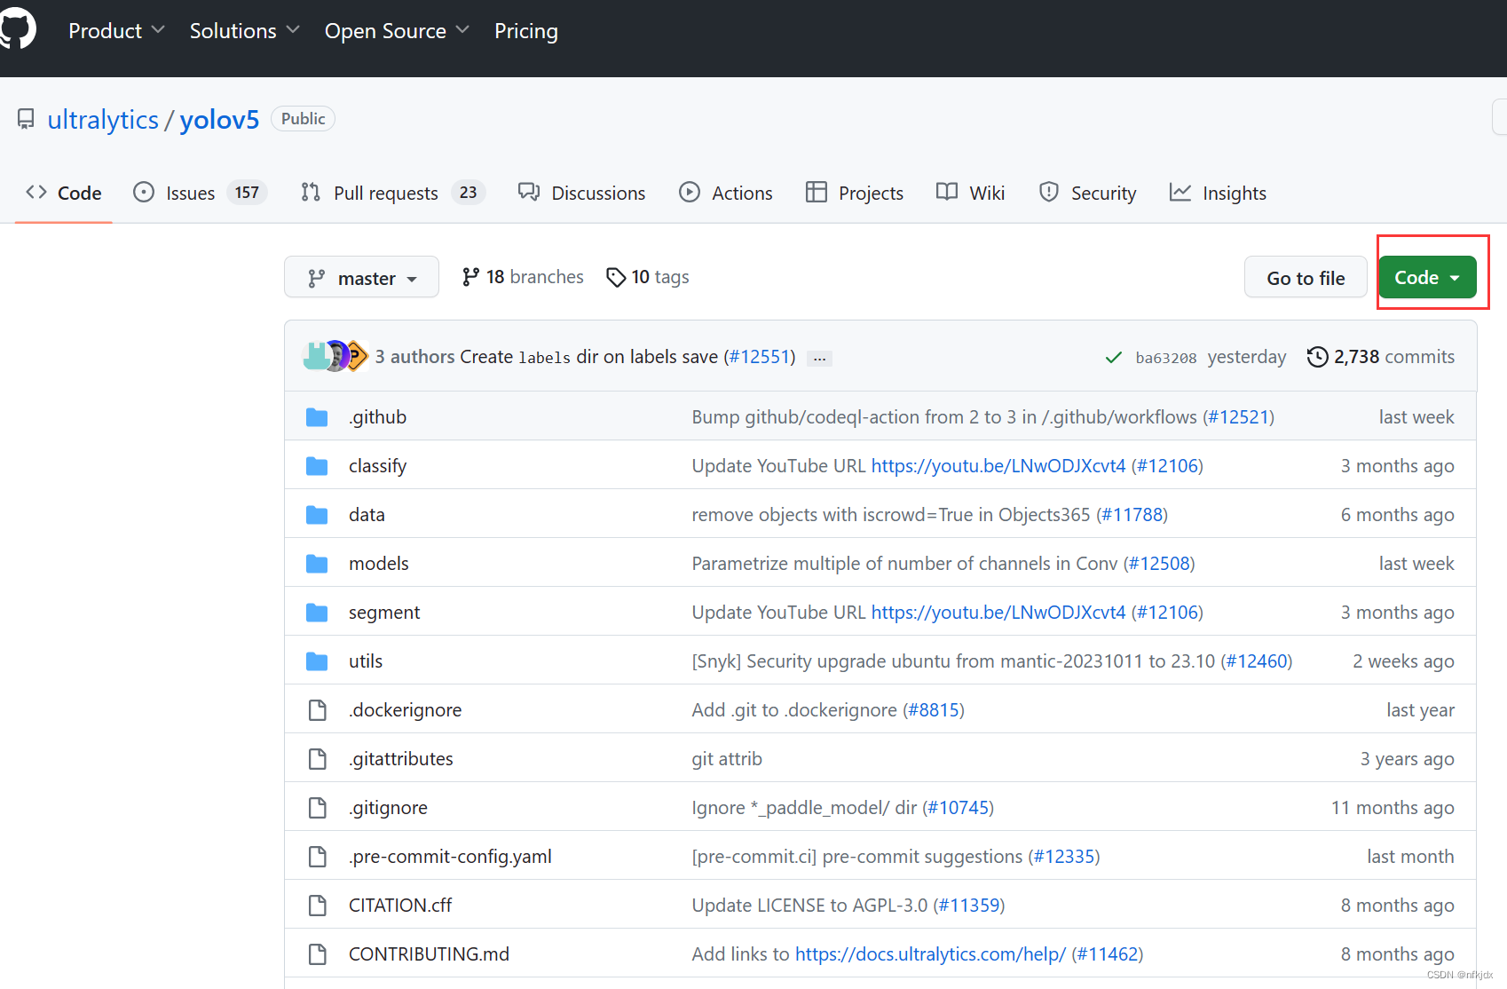Open the yolov5 repository link

click(x=219, y=119)
